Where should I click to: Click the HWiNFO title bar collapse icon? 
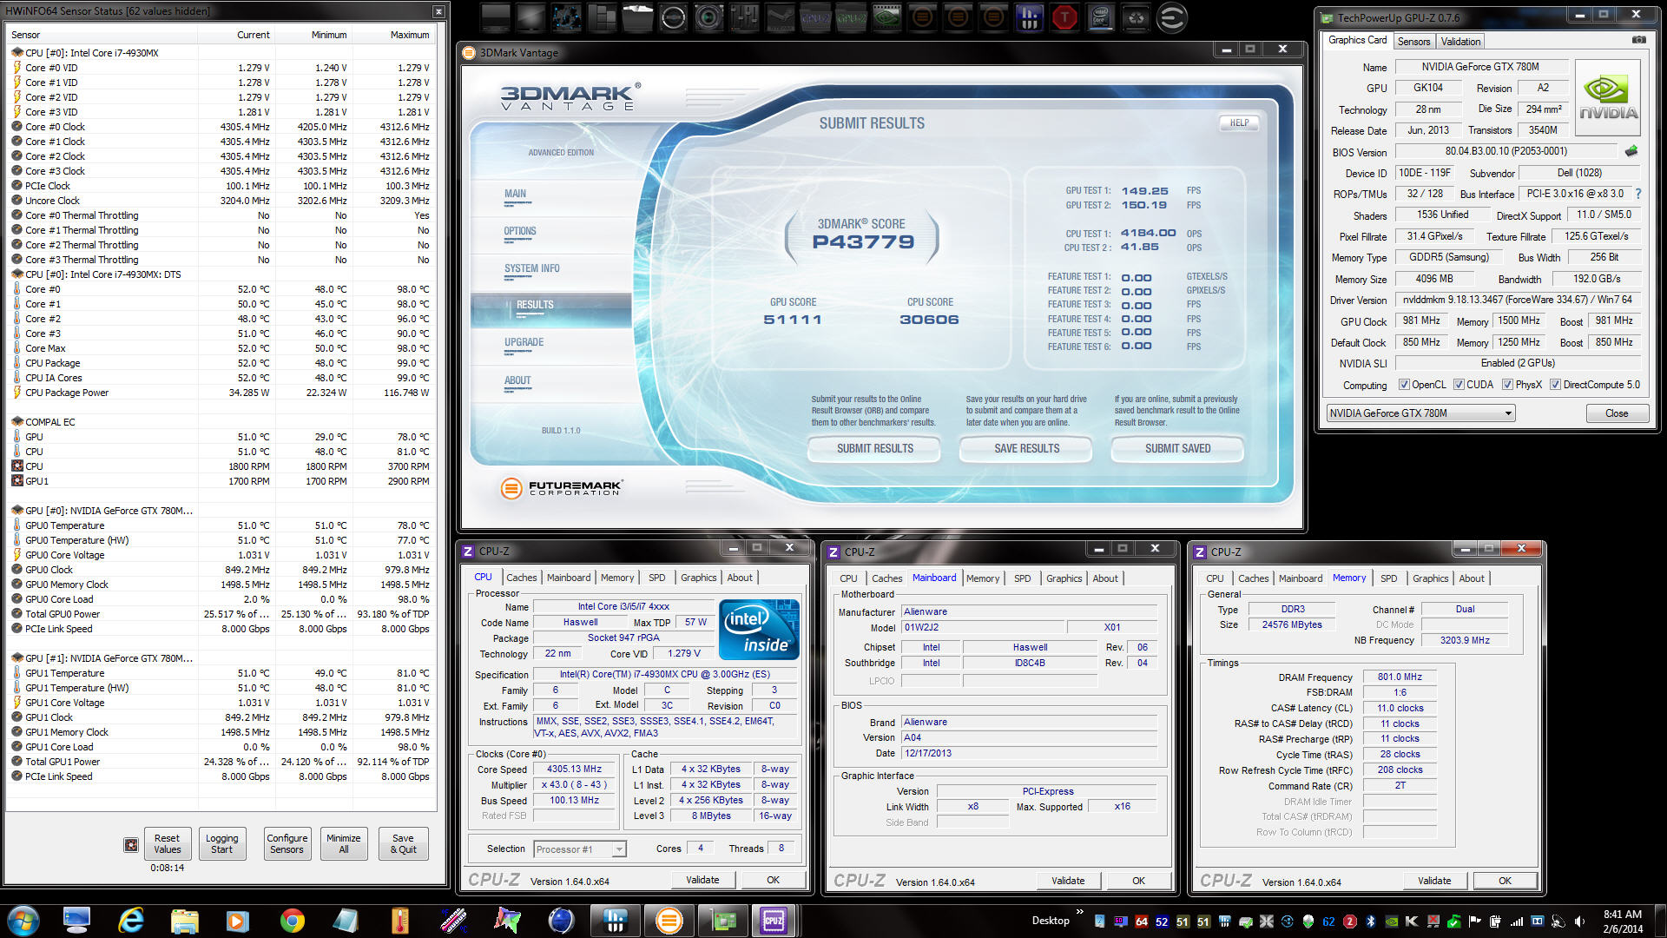(x=438, y=11)
